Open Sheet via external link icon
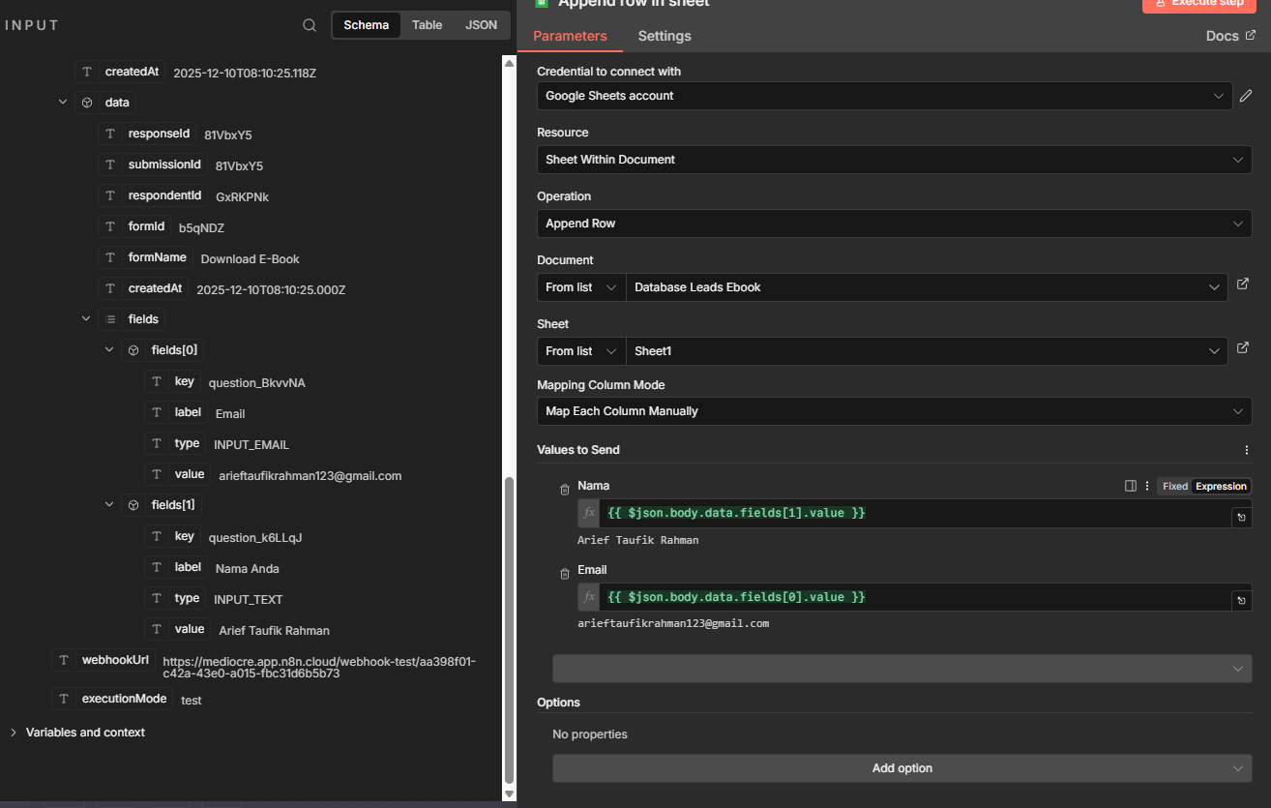Screen dimensions: 1271x808 click(1243, 349)
